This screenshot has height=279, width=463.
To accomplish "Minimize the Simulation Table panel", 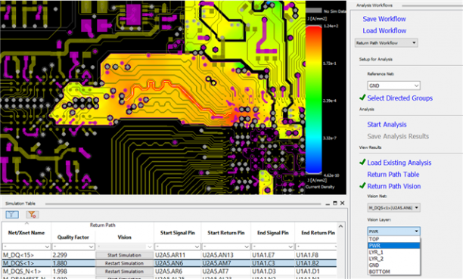I will pos(328,203).
